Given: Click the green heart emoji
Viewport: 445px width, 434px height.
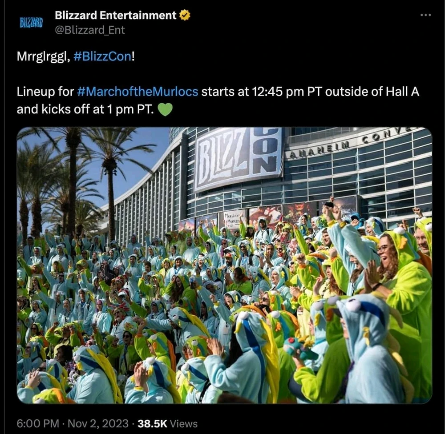Looking at the screenshot, I should (x=165, y=109).
